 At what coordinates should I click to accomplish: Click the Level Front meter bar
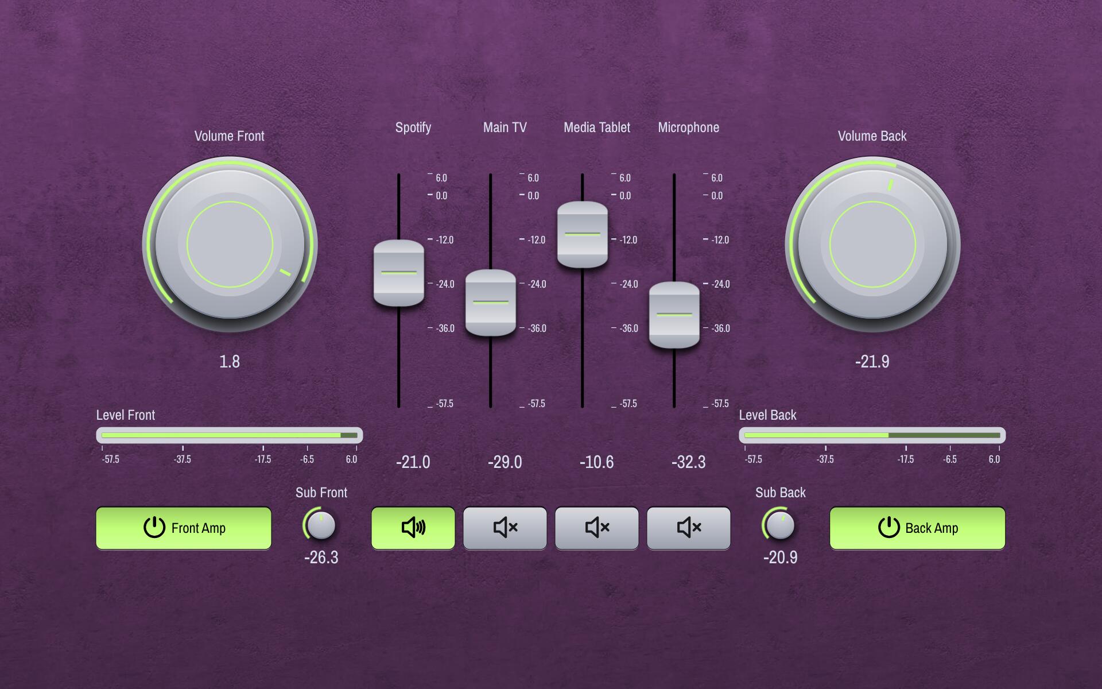pyautogui.click(x=230, y=435)
